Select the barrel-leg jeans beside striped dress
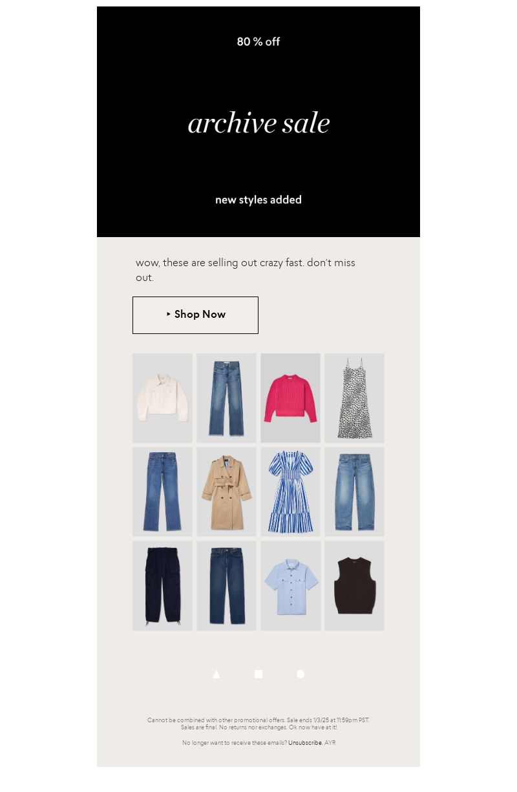Screen dimensions: 517x792 pyautogui.click(x=354, y=492)
